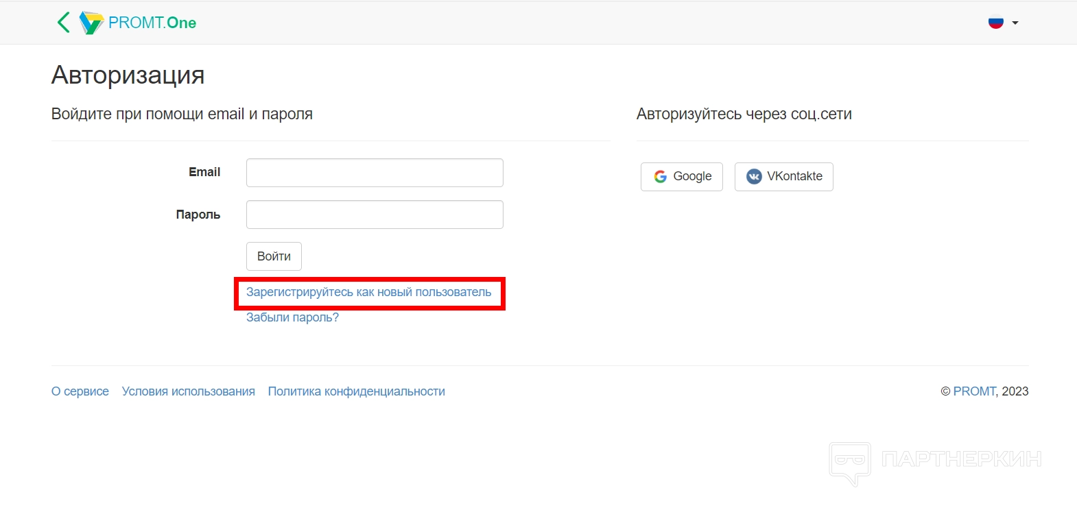The image size is (1077, 523).
Task: Click the Пароль field label
Action: (198, 215)
